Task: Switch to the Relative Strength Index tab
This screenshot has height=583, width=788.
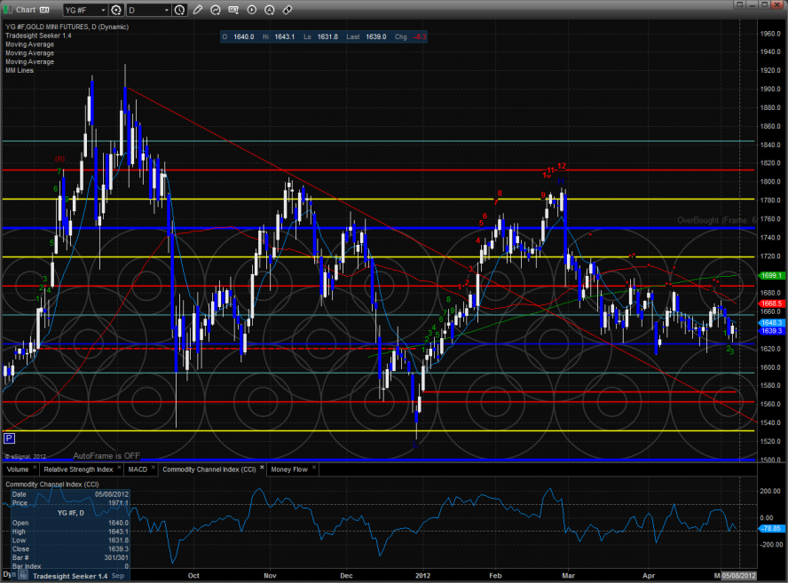Action: click(79, 468)
